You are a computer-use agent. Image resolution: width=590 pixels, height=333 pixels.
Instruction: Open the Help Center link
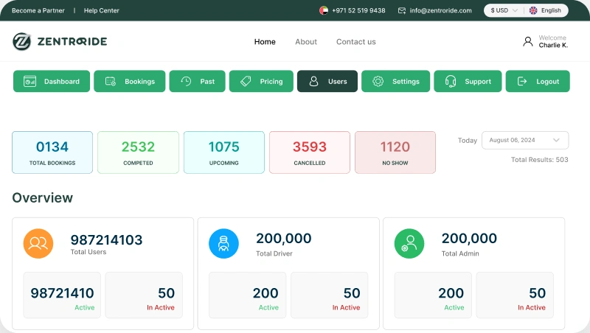(x=102, y=10)
